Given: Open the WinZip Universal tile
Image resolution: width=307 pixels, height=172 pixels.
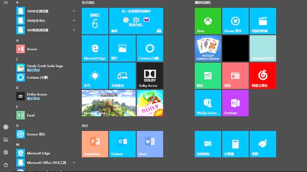Looking at the screenshot, I should (x=208, y=103).
